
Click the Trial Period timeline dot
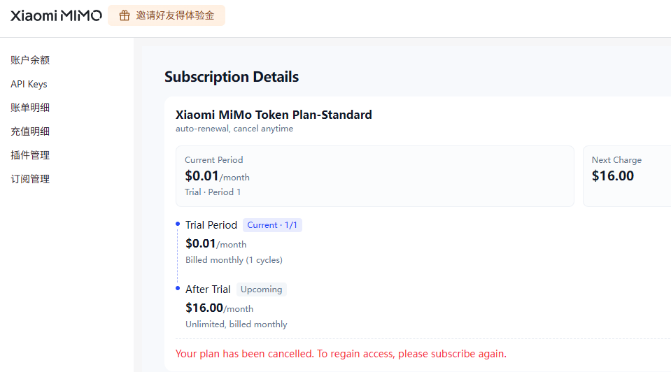pyautogui.click(x=178, y=224)
